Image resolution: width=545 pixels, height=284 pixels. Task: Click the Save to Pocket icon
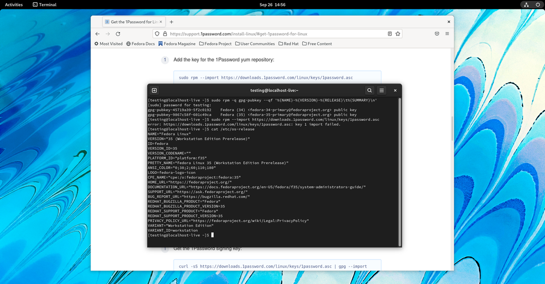pos(437,34)
